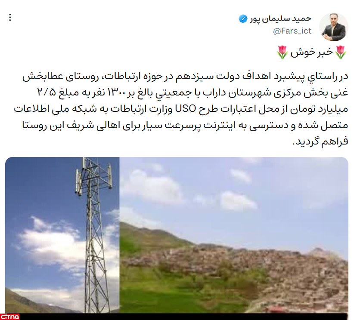Click the tulip emoji right of خبر خوش
The width and height of the screenshot is (357, 320).
point(341,52)
